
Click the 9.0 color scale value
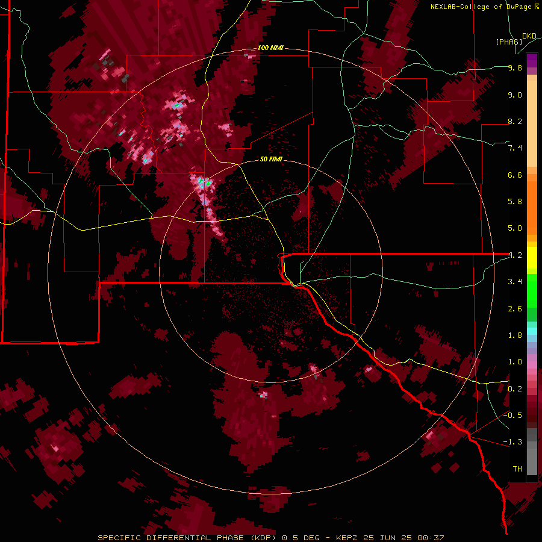[515, 95]
